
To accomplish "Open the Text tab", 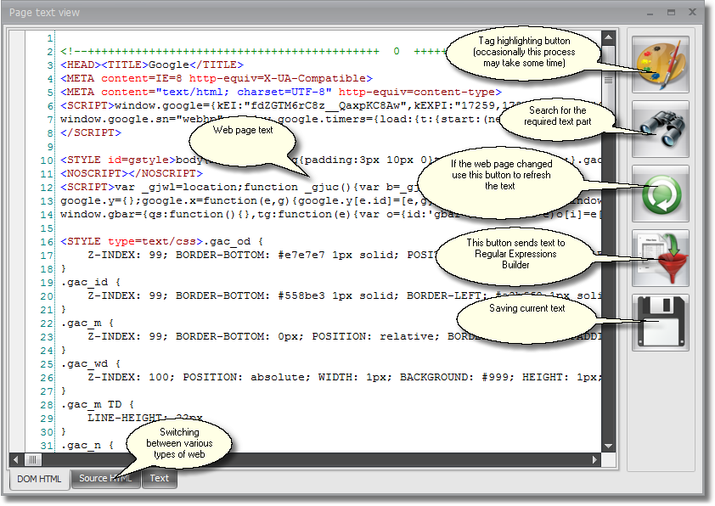I will point(160,478).
